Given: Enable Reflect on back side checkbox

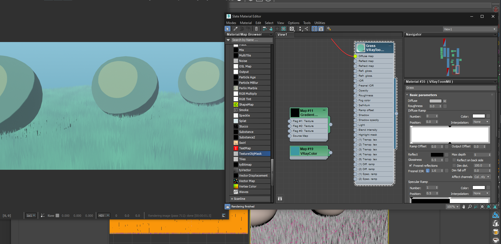Looking at the screenshot, I should 454,160.
